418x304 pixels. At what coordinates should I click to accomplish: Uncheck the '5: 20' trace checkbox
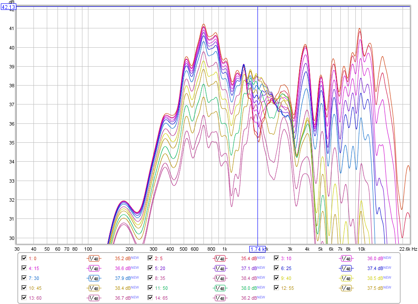[x=150, y=268]
